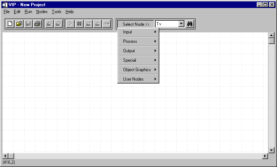This screenshot has width=277, height=167.
Task: Open the Output node submenu
Action: 138,51
